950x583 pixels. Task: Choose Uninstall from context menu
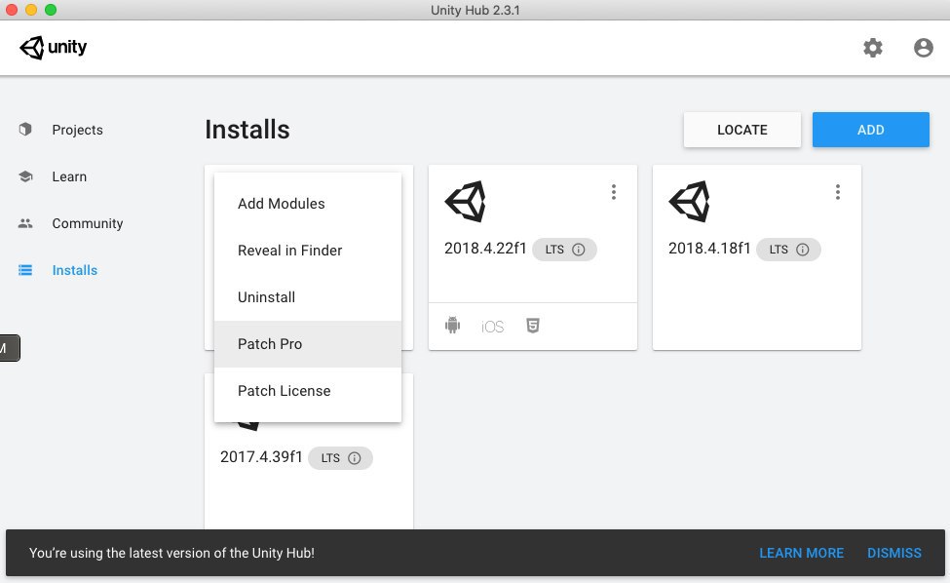click(x=308, y=297)
